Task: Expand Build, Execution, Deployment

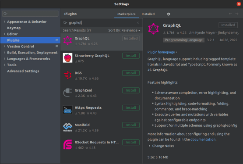Action: 4,53
